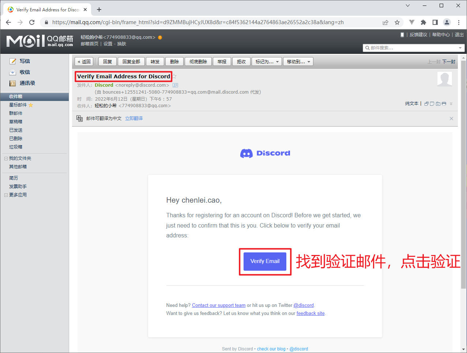The width and height of the screenshot is (467, 353).
Task: Open the 移动到 dropdown button
Action: [x=298, y=62]
